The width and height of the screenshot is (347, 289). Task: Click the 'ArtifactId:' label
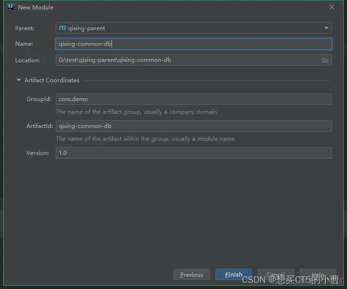click(40, 126)
